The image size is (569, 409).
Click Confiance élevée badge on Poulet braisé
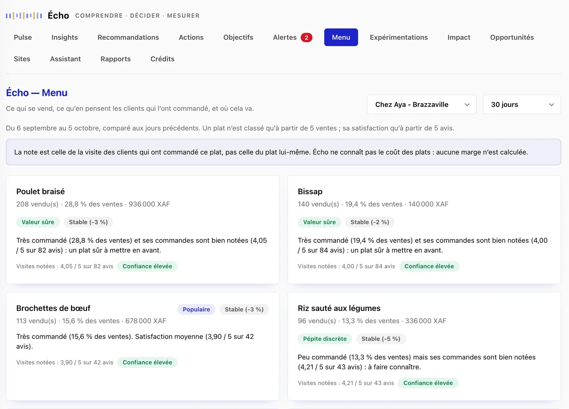(147, 266)
